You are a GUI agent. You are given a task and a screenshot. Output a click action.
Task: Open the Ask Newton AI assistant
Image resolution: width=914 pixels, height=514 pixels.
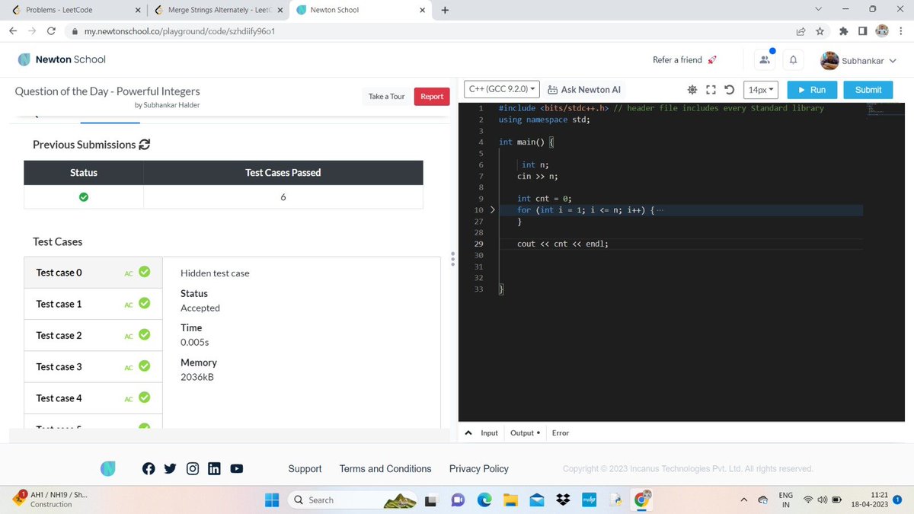coord(585,90)
